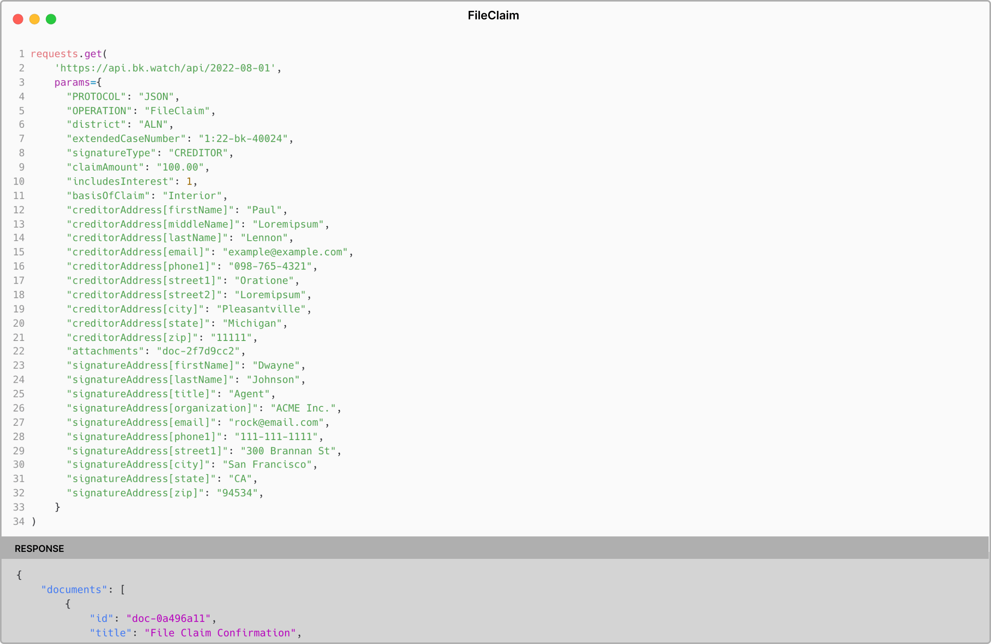
Task: Click the API URL string on line 2
Action: click(x=165, y=68)
